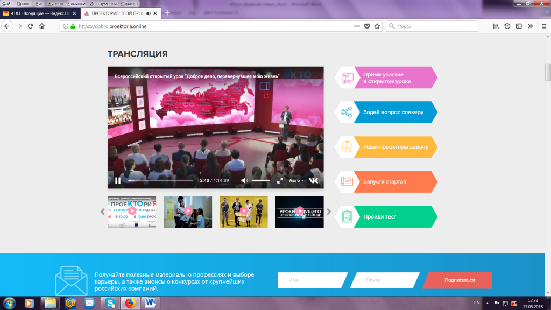Open the Журнал menu
Viewport: 551px width, 310px height.
pos(55,4)
